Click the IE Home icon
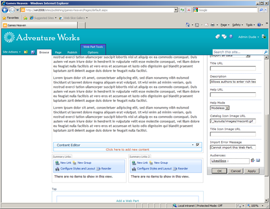Viewport: 270px width, 209px height. point(187,25)
